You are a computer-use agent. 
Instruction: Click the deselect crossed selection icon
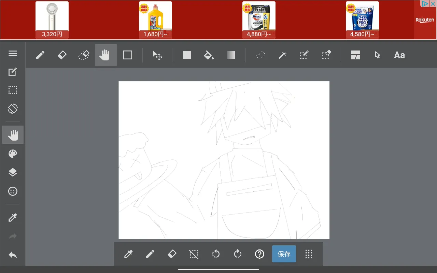[x=194, y=254]
